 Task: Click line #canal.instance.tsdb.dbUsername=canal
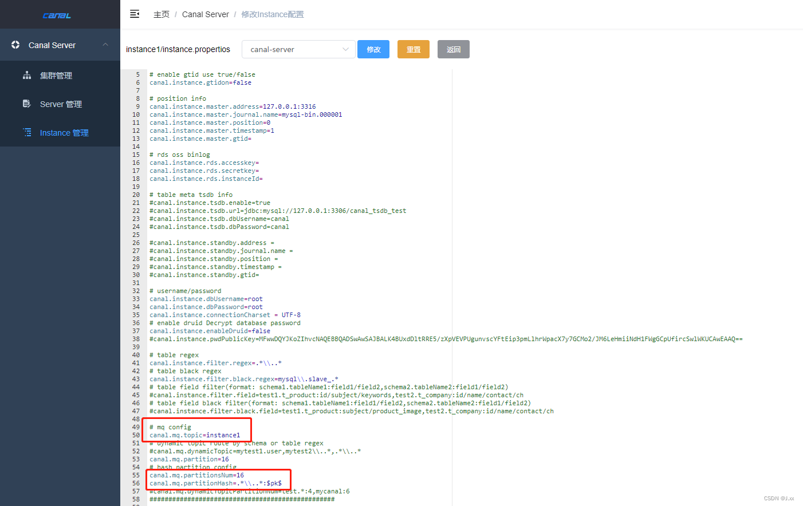pyautogui.click(x=219, y=219)
